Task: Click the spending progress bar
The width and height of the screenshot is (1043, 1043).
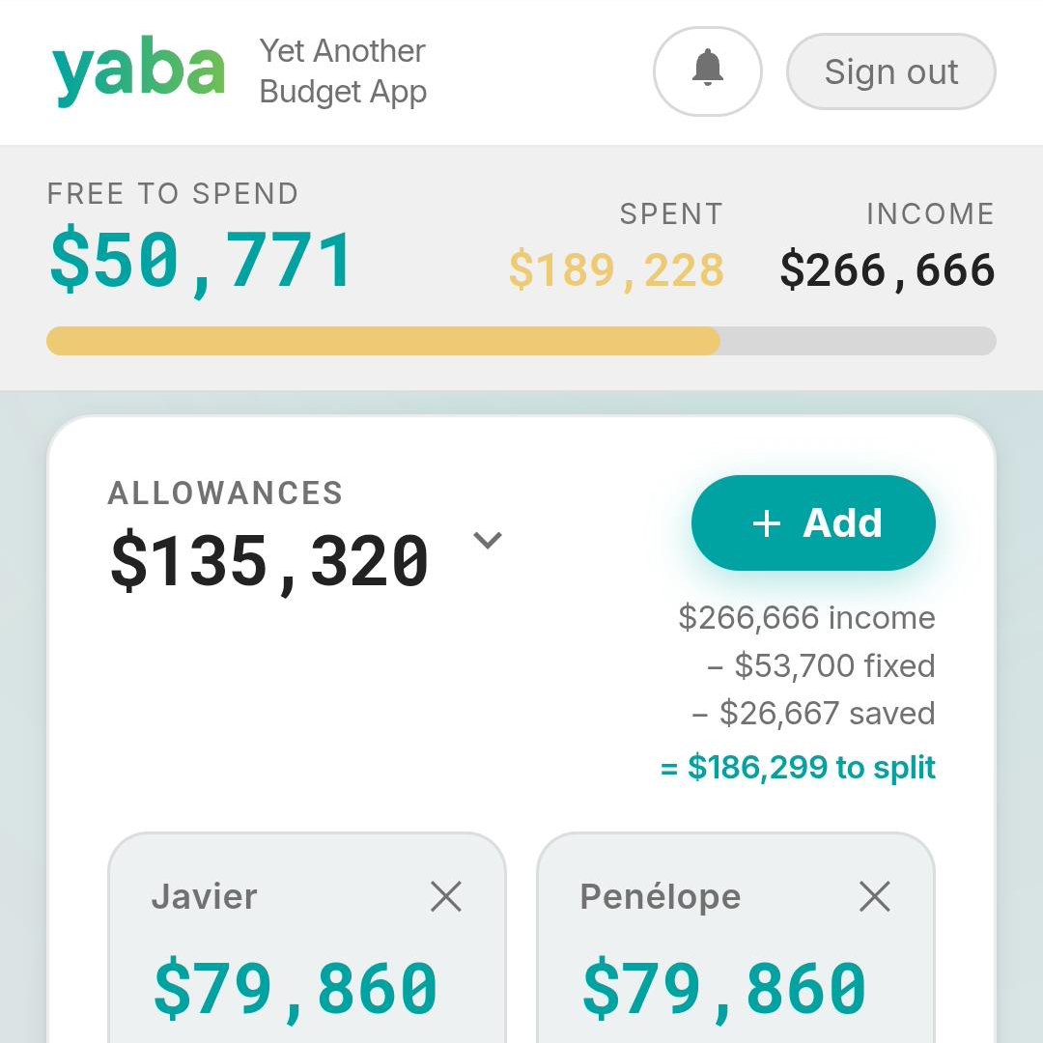Action: pyautogui.click(x=521, y=341)
